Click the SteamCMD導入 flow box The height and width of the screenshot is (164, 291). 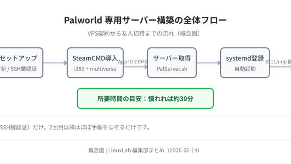click(x=95, y=63)
